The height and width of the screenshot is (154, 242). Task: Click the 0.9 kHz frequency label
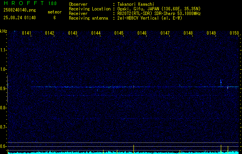[x=3, y=89]
